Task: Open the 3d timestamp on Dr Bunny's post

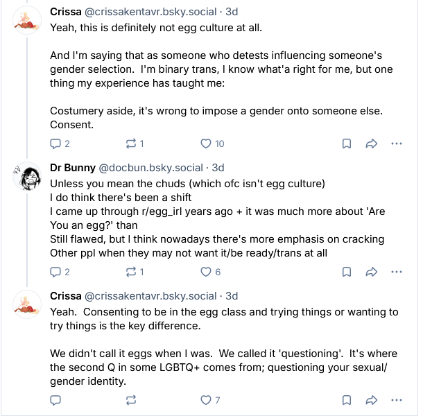Action: click(218, 168)
